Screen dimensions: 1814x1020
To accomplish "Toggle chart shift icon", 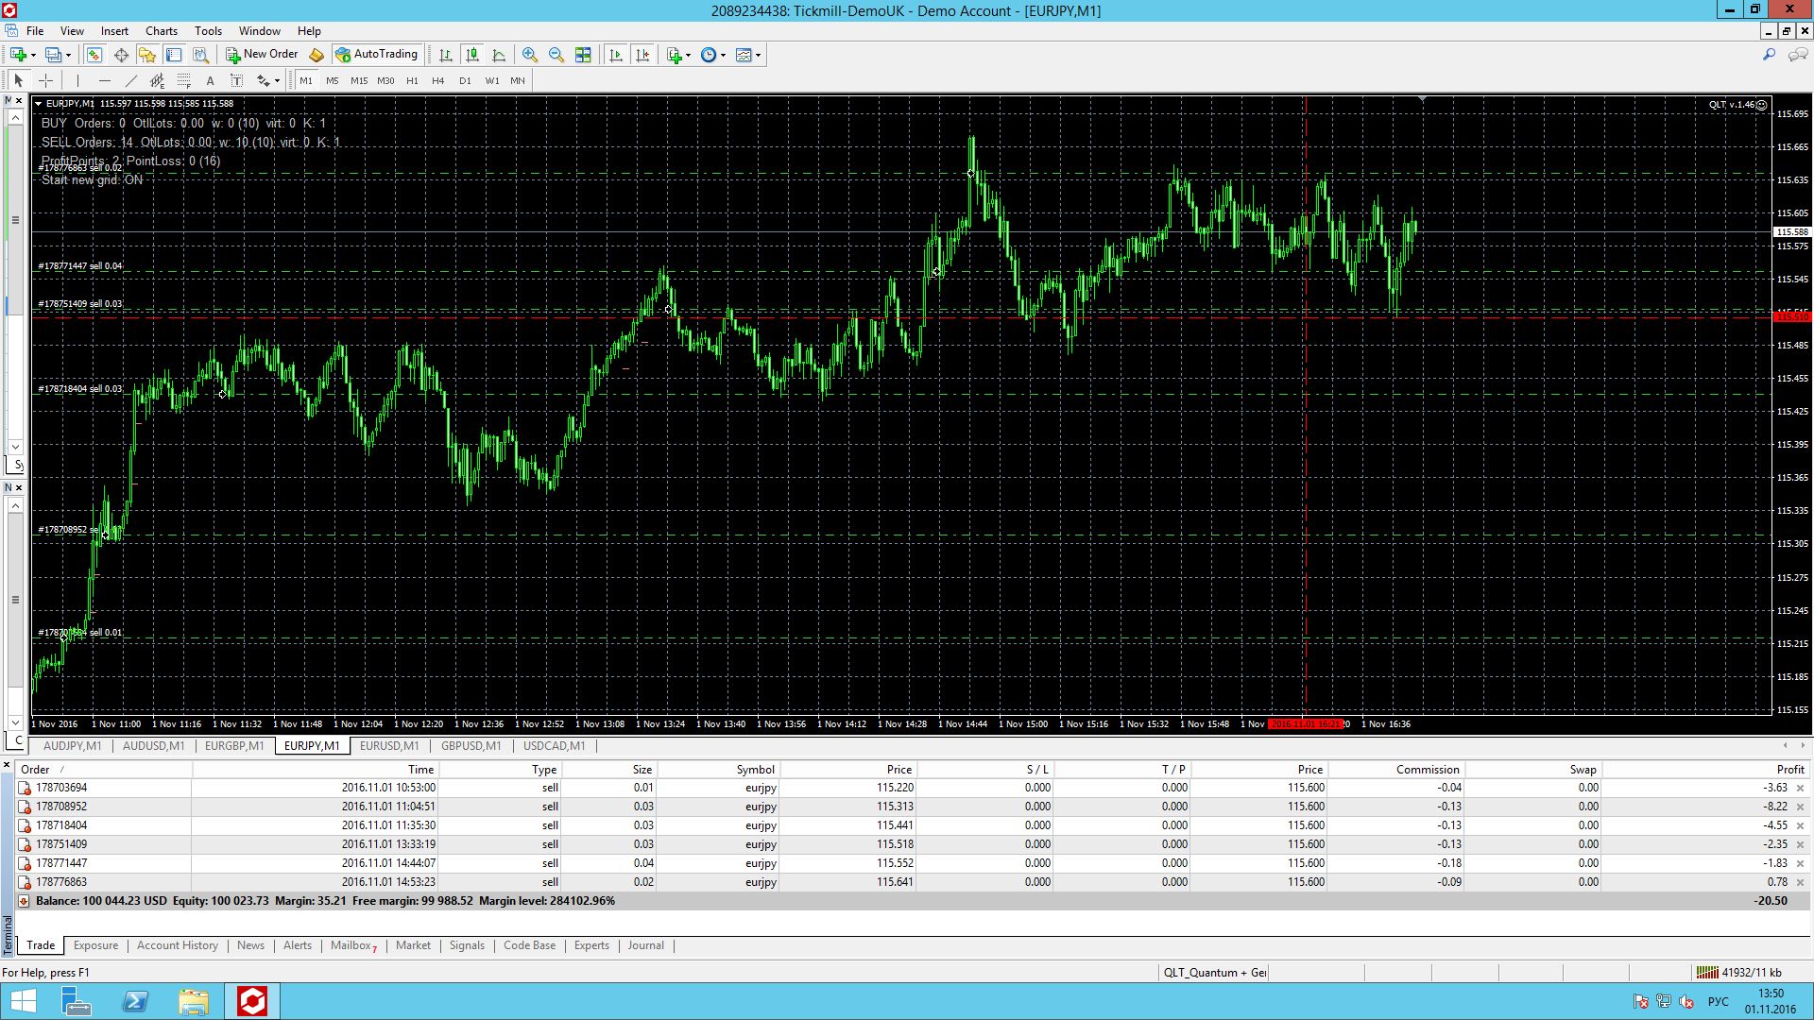I will (642, 55).
